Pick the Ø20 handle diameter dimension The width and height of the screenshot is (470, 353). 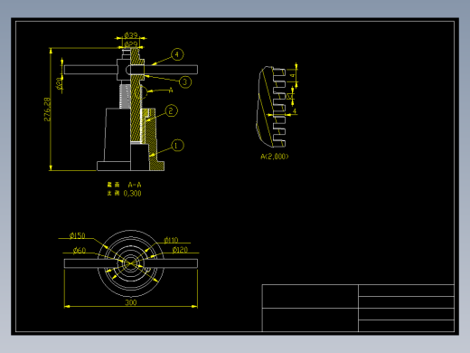tap(60, 83)
